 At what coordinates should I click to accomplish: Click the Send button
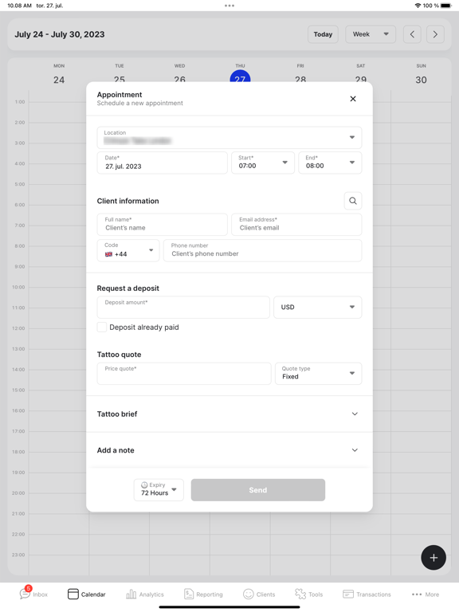257,490
